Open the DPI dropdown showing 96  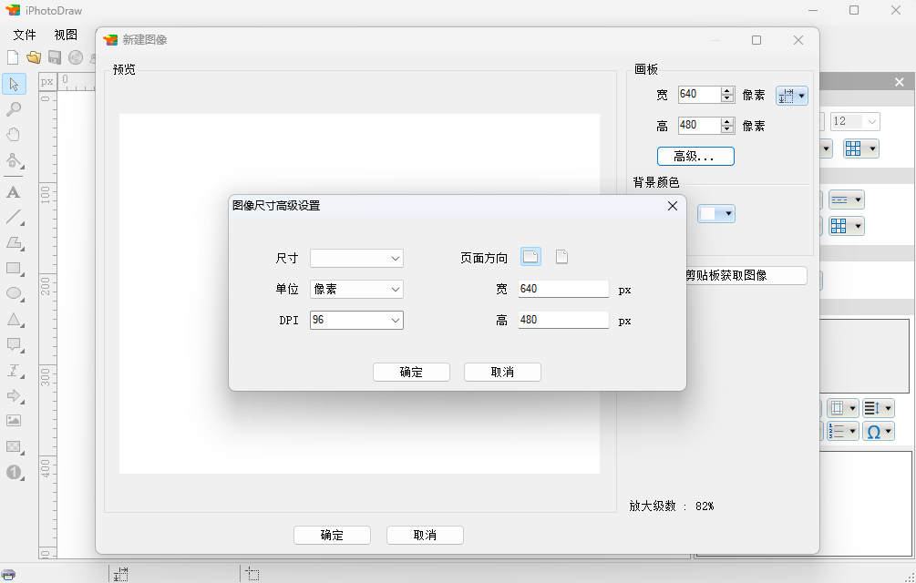pyautogui.click(x=356, y=320)
